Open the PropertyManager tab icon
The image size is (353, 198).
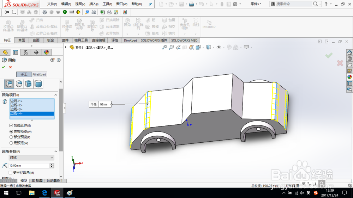(15, 52)
